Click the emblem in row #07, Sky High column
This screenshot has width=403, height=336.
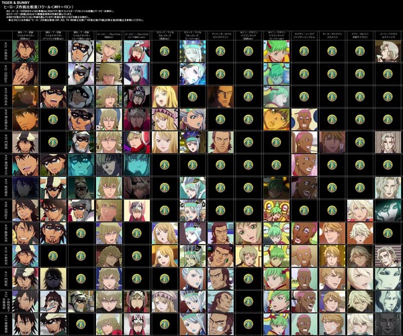tap(332, 187)
